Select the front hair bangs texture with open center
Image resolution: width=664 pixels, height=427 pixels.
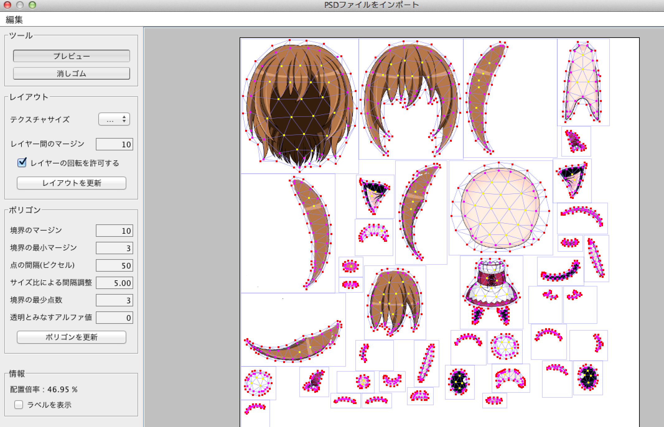click(411, 99)
